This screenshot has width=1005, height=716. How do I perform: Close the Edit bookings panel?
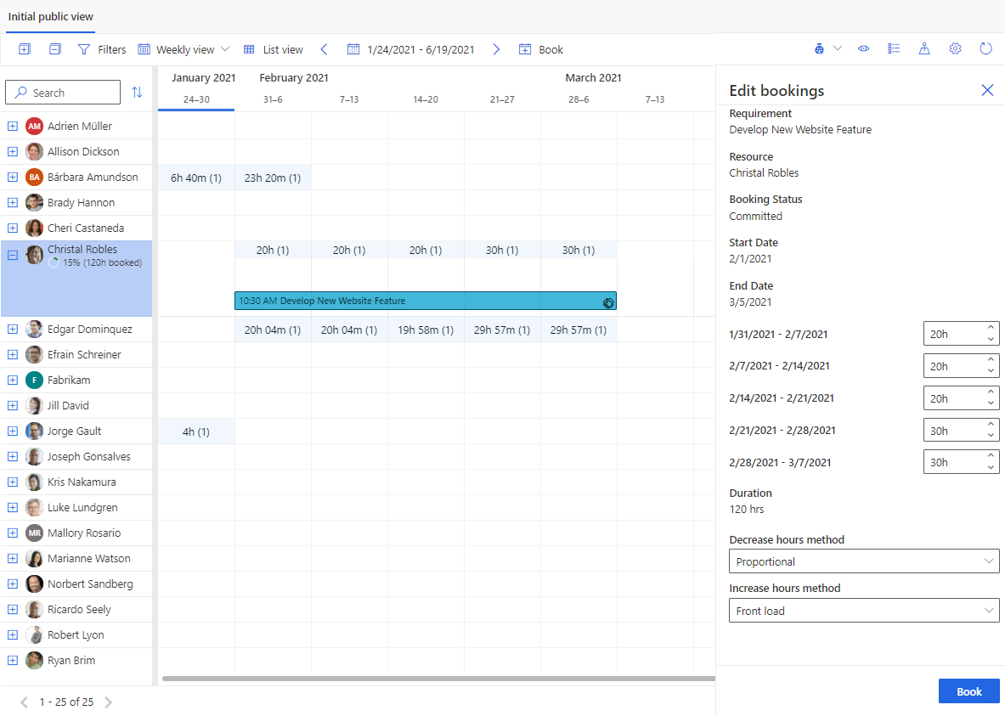pyautogui.click(x=987, y=90)
